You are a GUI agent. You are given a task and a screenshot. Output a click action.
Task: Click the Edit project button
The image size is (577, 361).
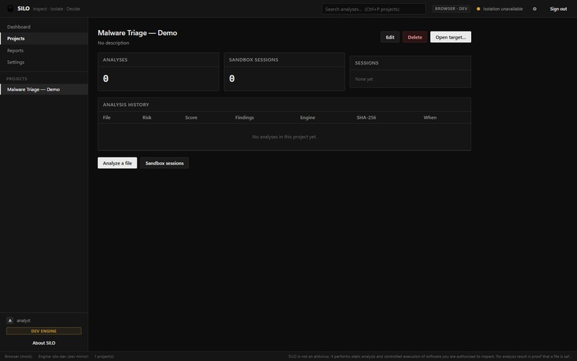pos(389,37)
